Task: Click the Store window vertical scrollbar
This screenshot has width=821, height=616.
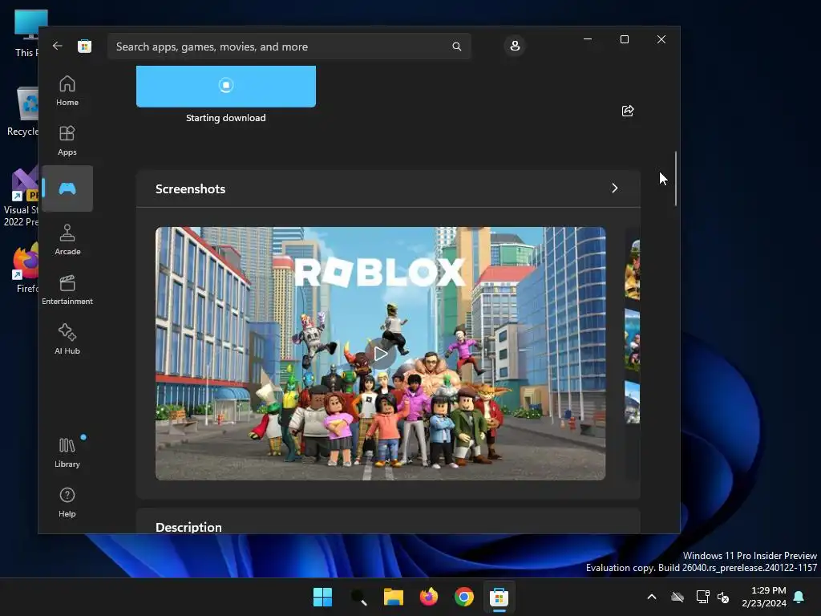Action: [675, 179]
